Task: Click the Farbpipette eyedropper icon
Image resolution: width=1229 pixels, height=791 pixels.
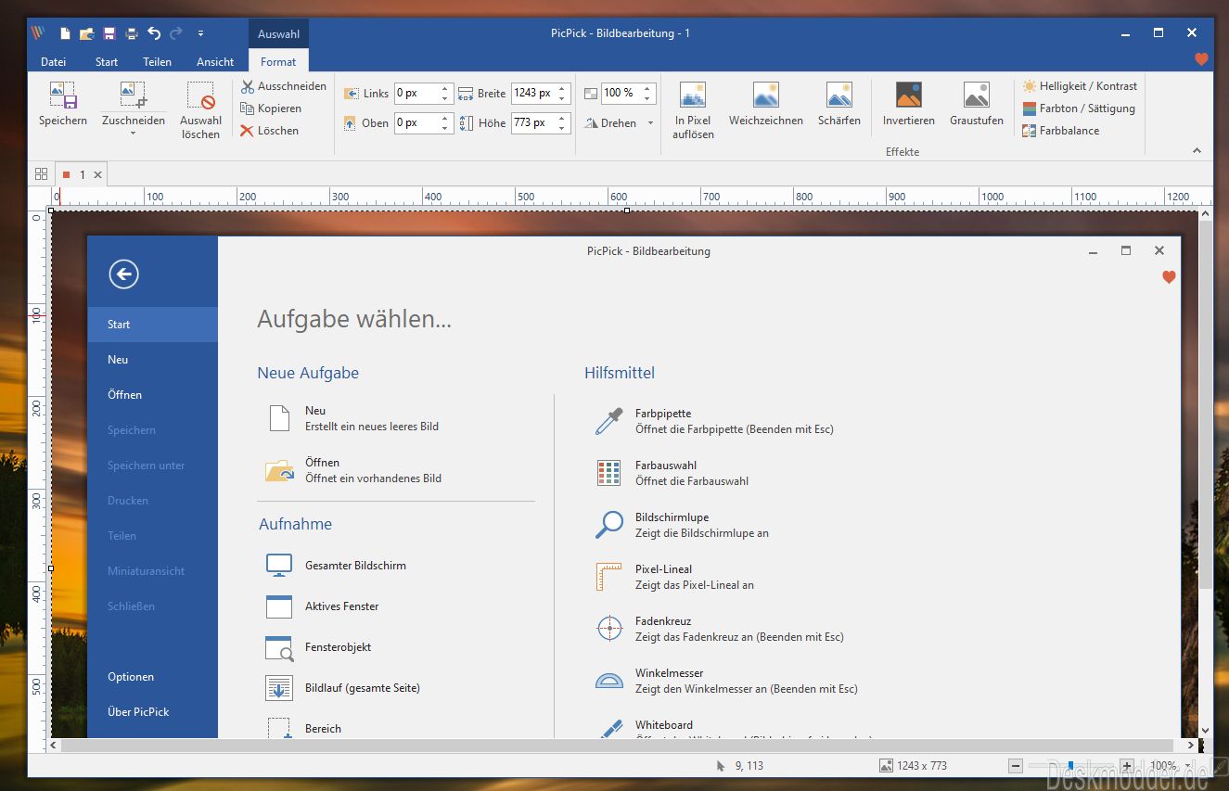Action: 608,421
